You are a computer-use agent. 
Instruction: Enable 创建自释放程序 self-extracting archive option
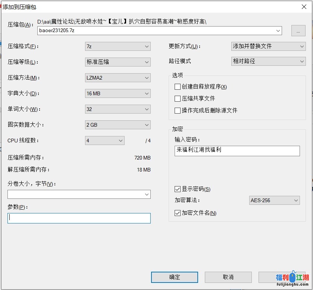tap(178, 86)
